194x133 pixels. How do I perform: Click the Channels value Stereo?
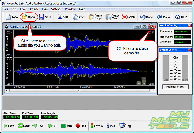(x=182, y=42)
